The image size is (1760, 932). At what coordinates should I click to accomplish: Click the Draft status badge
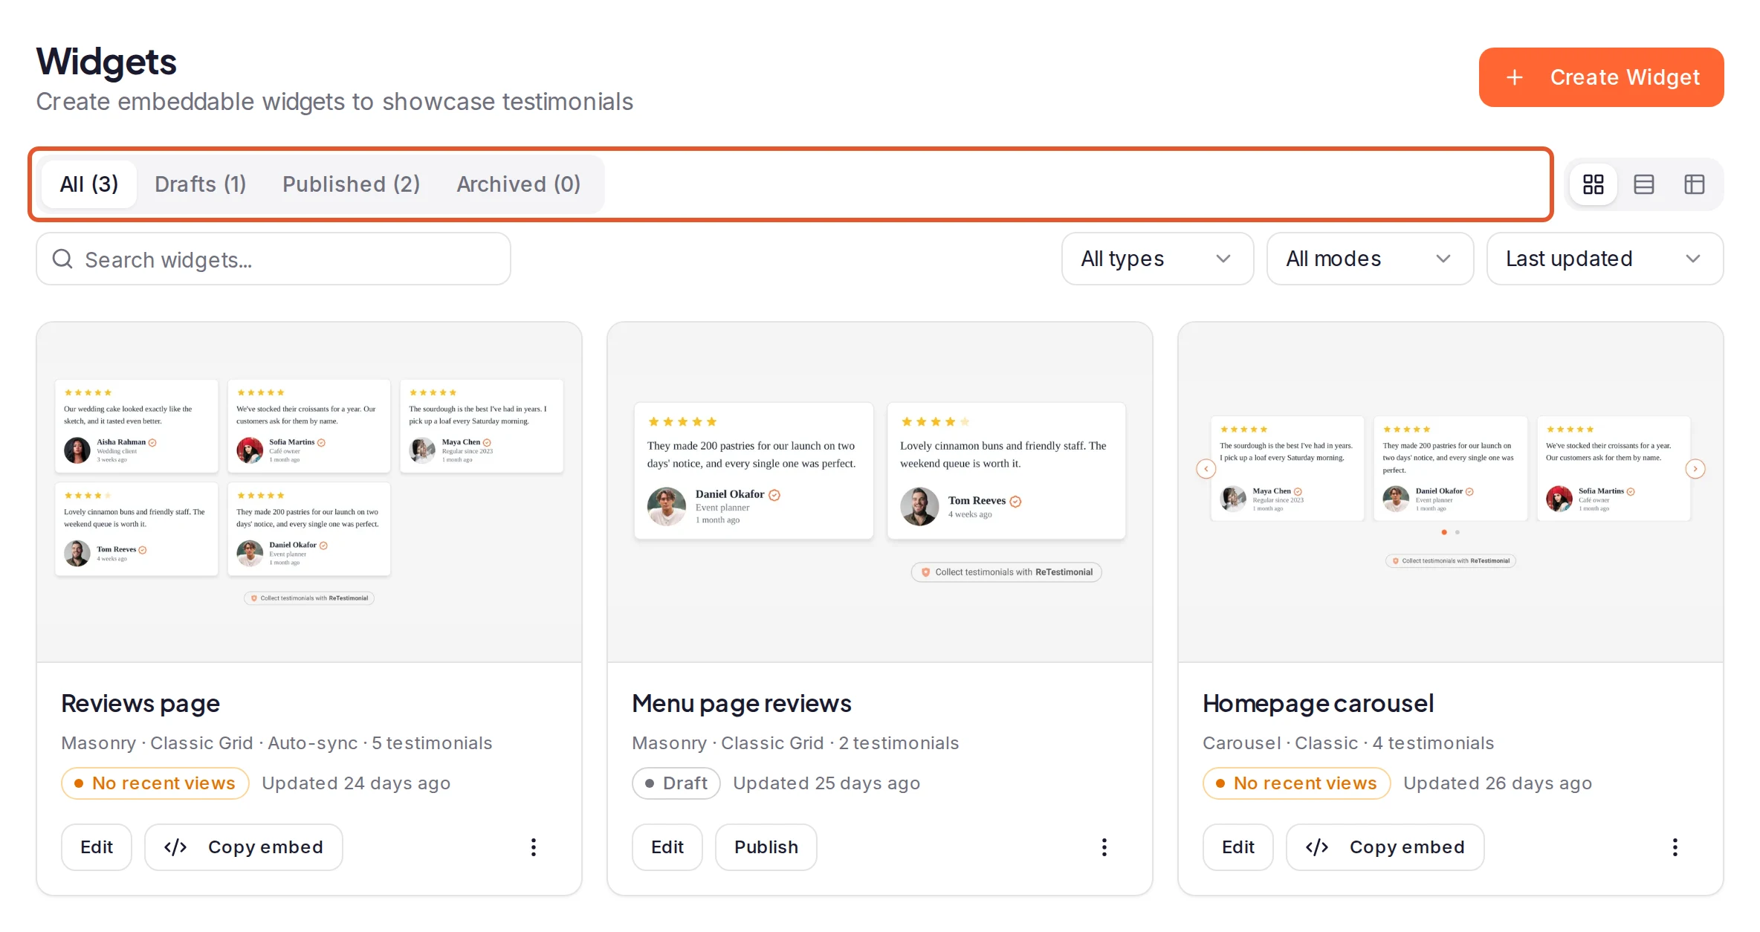point(676,783)
